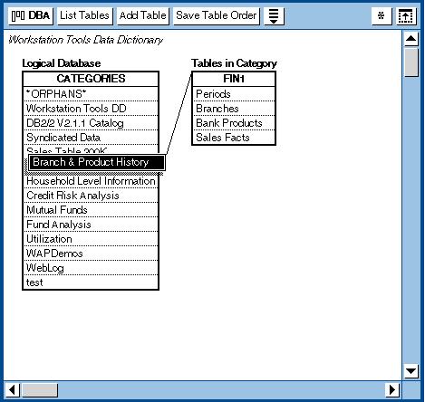This screenshot has width=425, height=402.
Task: Click the DBA toolbar button
Action: (31, 15)
